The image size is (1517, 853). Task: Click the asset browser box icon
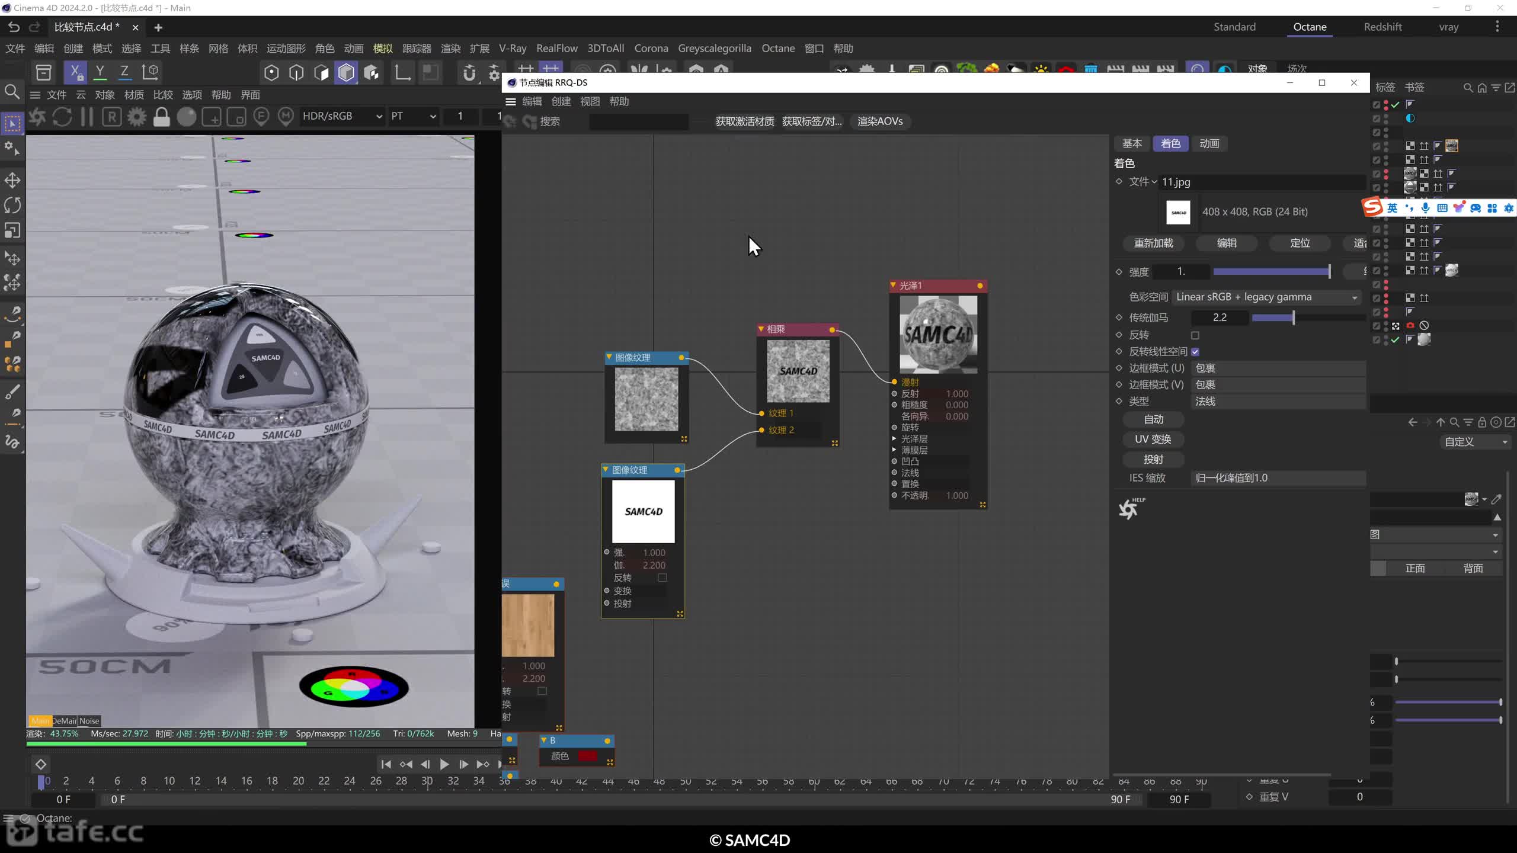tap(44, 72)
